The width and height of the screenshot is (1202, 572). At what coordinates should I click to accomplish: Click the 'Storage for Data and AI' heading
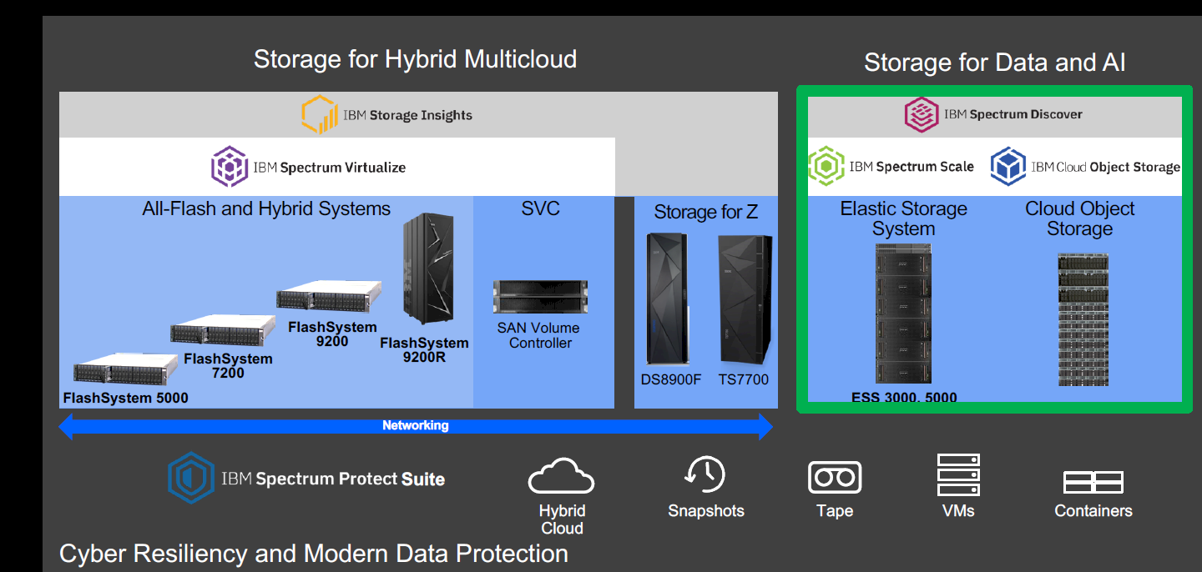995,63
